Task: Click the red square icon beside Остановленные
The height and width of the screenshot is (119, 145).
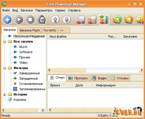Action: (x=15, y=84)
